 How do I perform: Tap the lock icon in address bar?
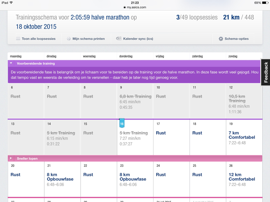pos(125,7)
